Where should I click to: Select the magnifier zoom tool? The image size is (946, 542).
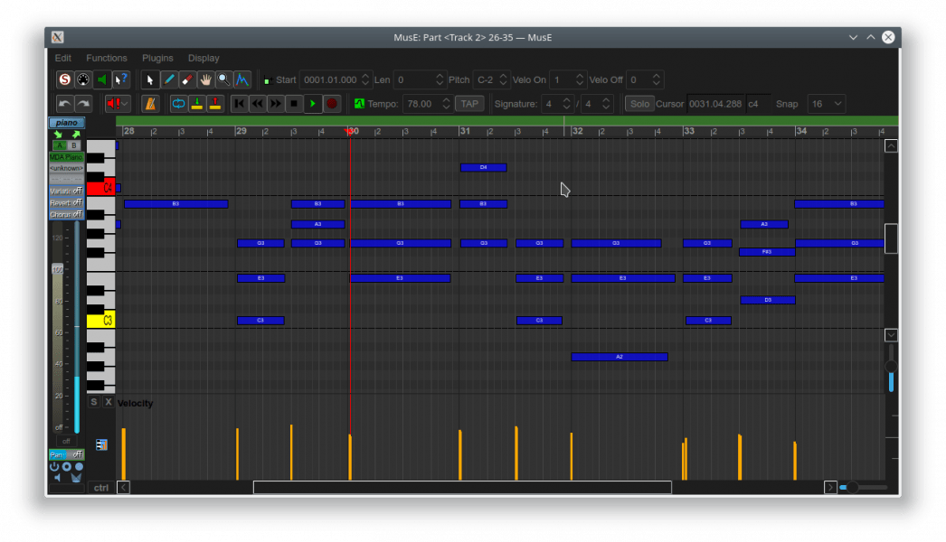pos(223,79)
